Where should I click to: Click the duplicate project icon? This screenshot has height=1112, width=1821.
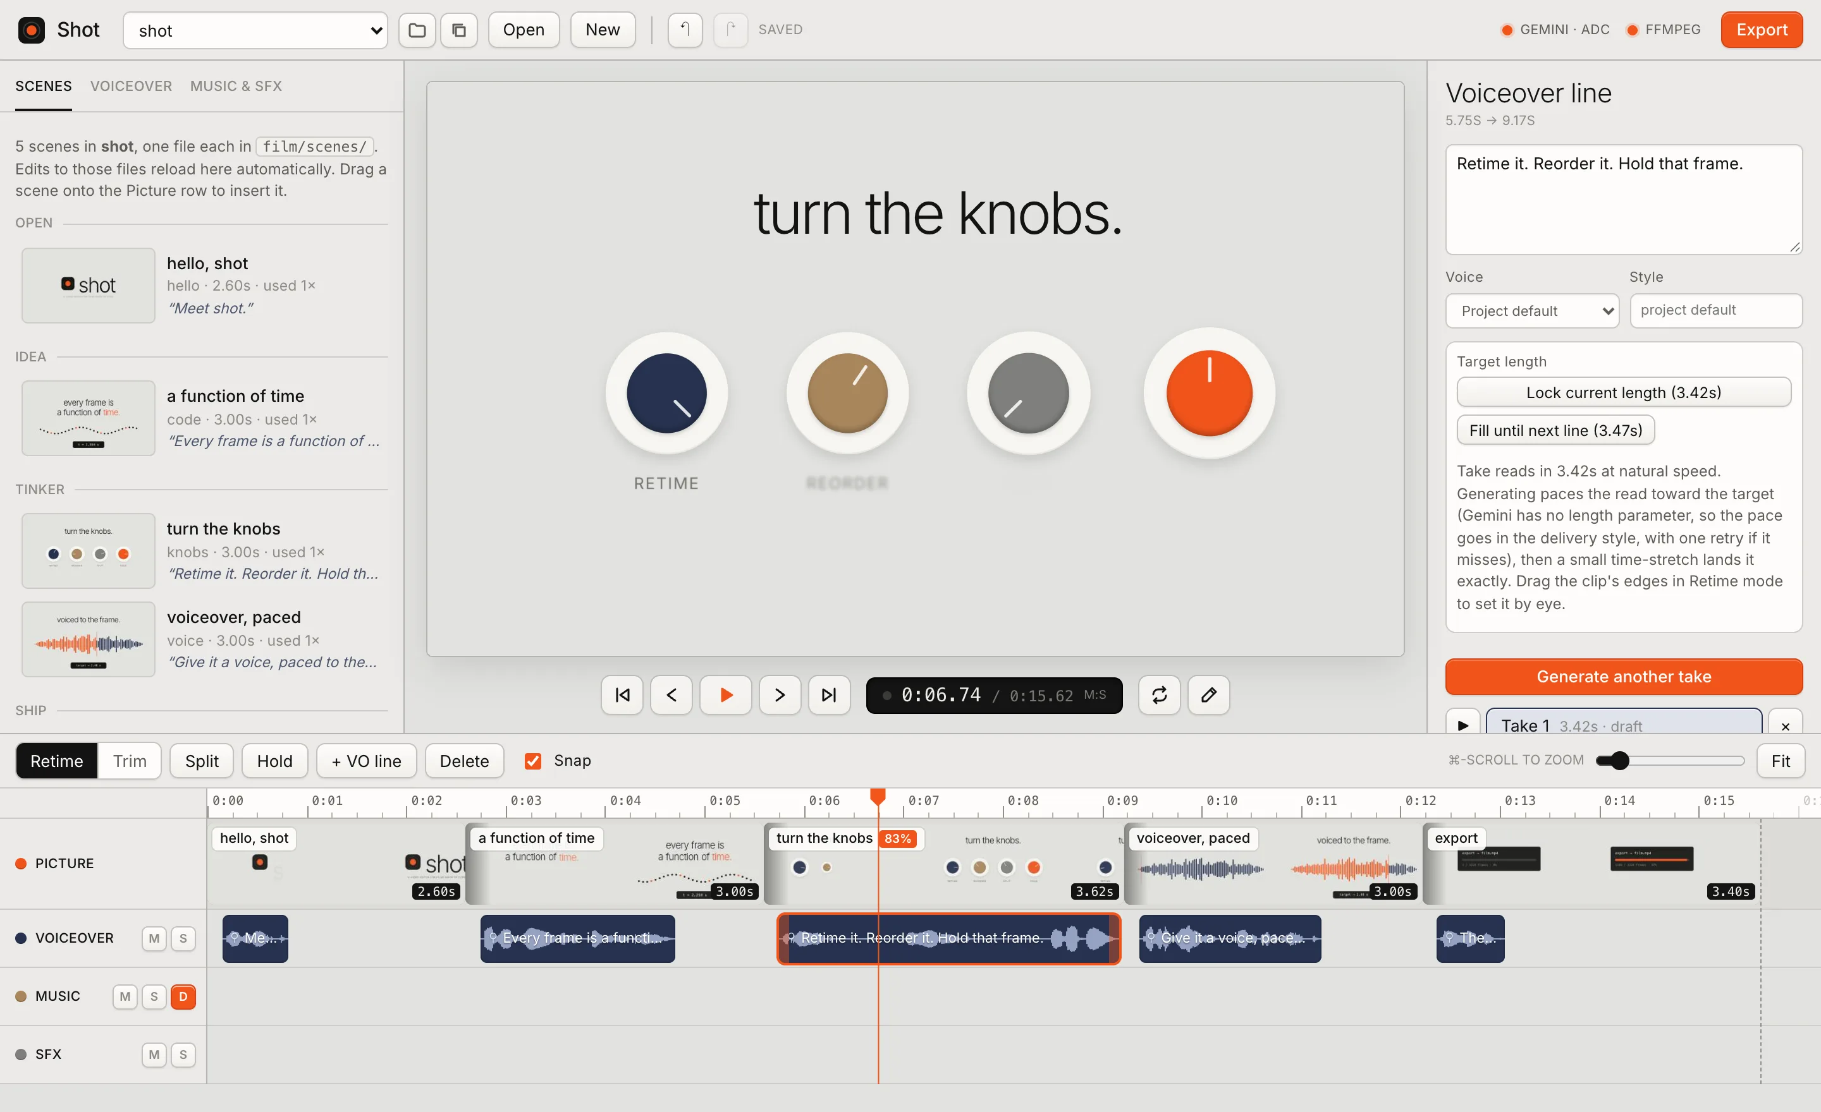click(x=459, y=30)
